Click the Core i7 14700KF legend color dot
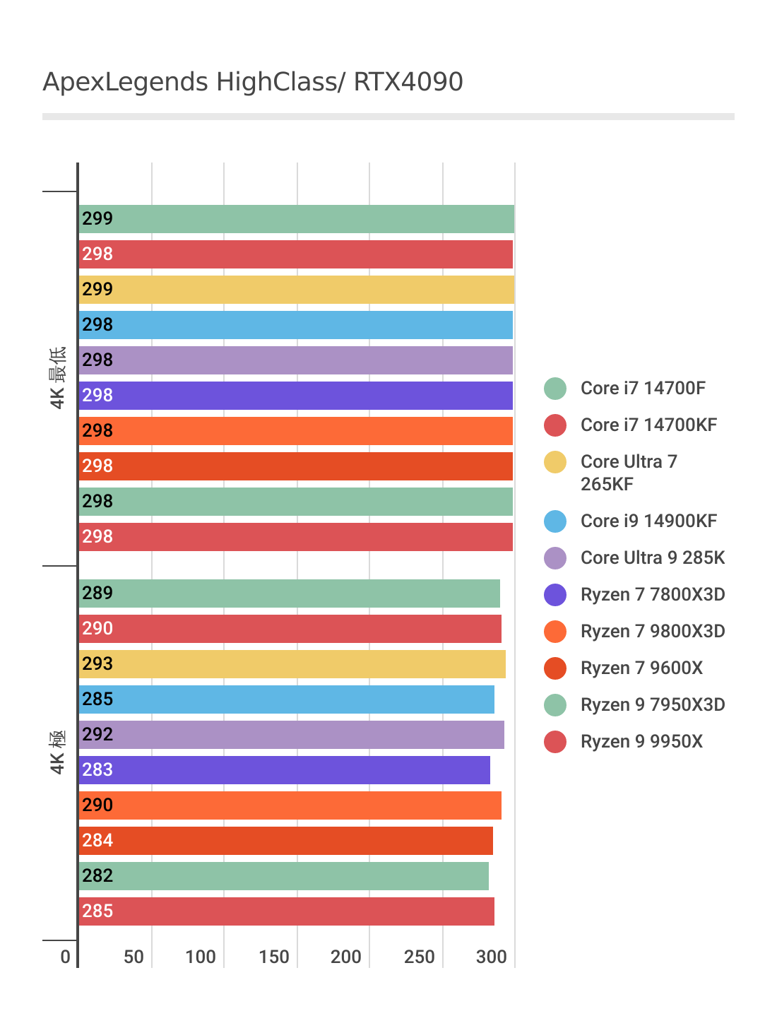 tap(555, 425)
